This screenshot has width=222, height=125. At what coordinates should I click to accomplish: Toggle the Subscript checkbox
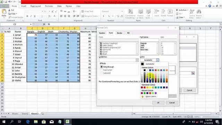click(102, 73)
